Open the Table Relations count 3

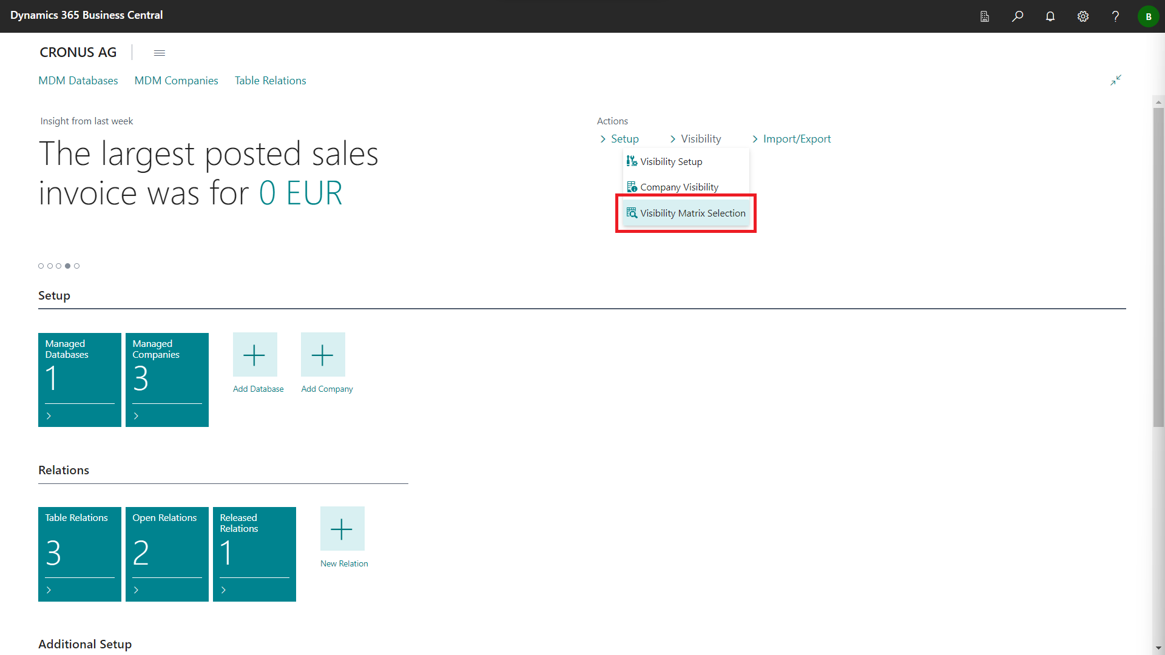(53, 553)
